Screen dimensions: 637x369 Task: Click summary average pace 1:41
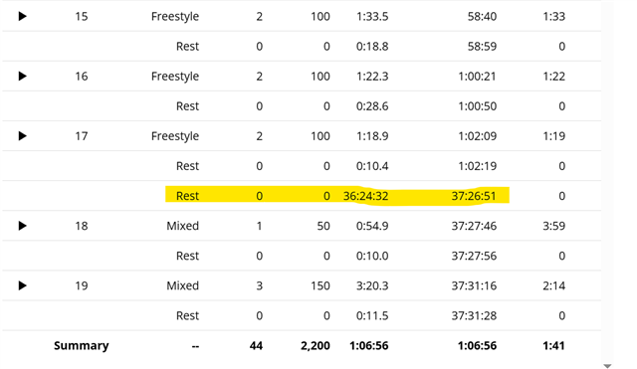click(553, 345)
